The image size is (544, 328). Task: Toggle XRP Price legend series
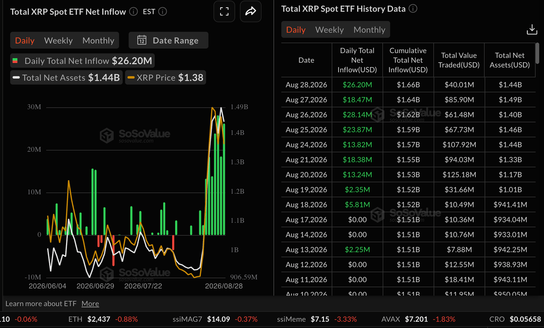(165, 77)
